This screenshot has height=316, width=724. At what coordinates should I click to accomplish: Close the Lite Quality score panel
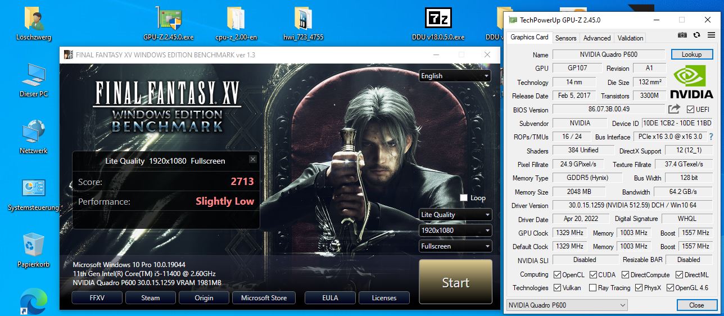tap(253, 160)
